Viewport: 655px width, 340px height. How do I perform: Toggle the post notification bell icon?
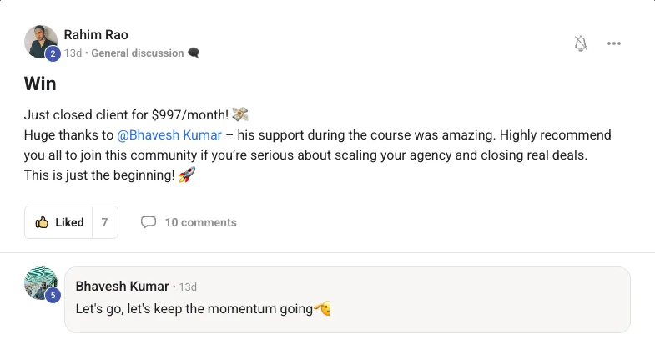point(582,43)
